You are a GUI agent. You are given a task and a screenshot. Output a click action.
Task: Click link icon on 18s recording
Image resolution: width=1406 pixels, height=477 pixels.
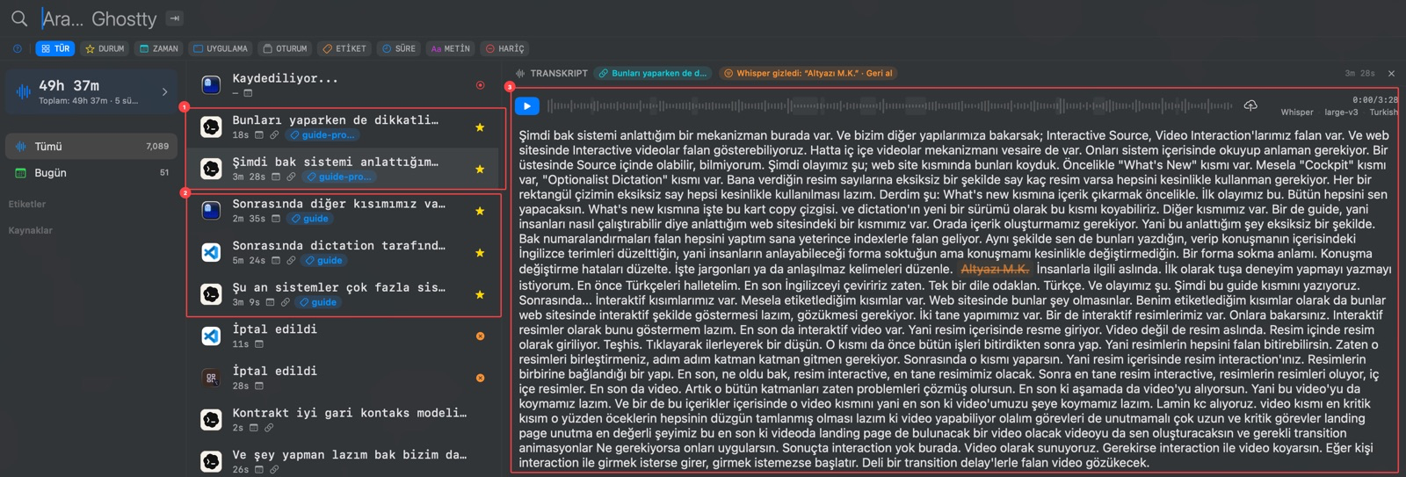(x=274, y=135)
